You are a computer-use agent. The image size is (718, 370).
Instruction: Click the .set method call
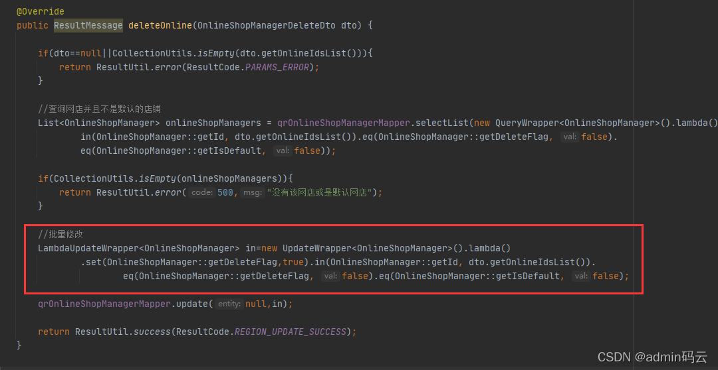tap(92, 262)
